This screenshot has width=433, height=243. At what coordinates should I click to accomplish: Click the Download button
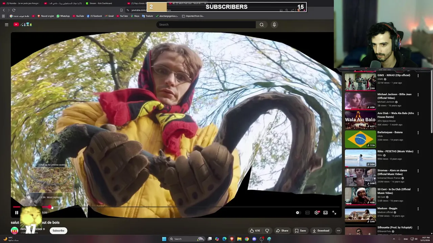[x=321, y=231]
